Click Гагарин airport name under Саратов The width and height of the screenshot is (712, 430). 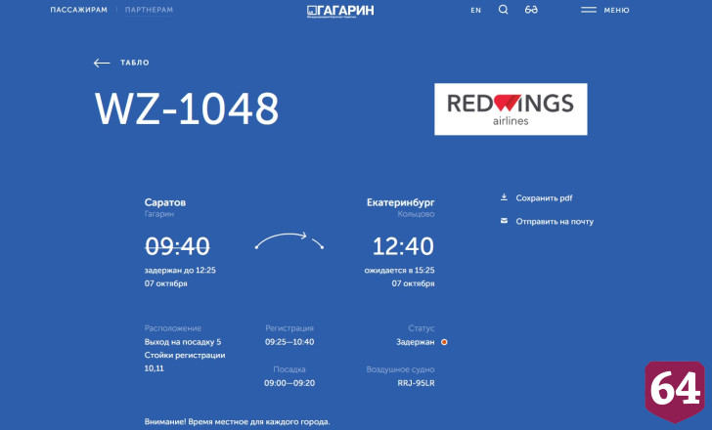[x=158, y=214]
